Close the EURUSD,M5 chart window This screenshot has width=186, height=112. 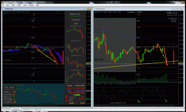click(x=89, y=9)
